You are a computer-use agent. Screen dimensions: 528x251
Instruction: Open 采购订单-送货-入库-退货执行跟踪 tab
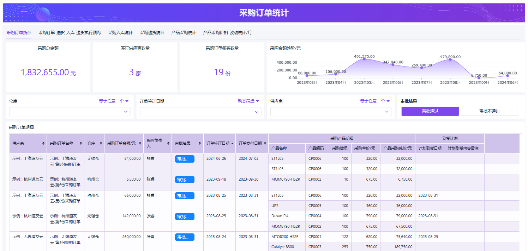[x=70, y=33]
